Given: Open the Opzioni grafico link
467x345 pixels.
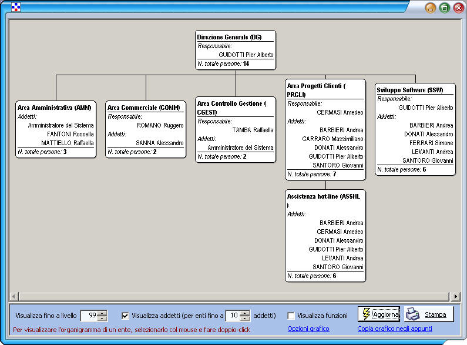Looking at the screenshot, I should coord(308,329).
